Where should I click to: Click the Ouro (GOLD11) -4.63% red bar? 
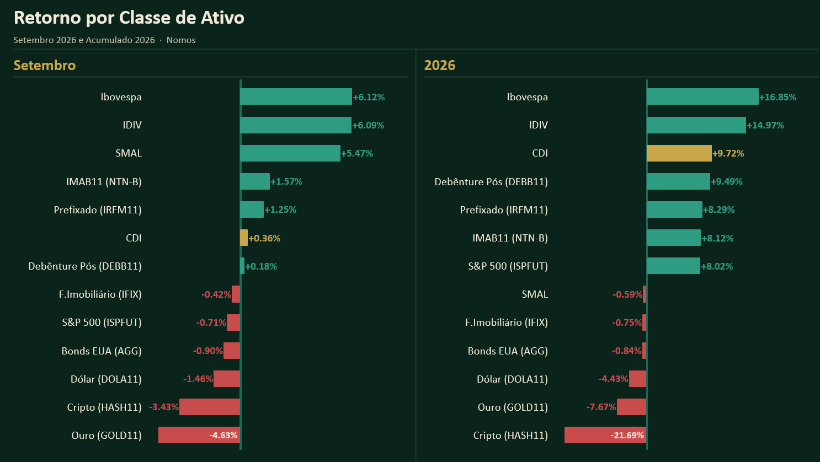199,435
